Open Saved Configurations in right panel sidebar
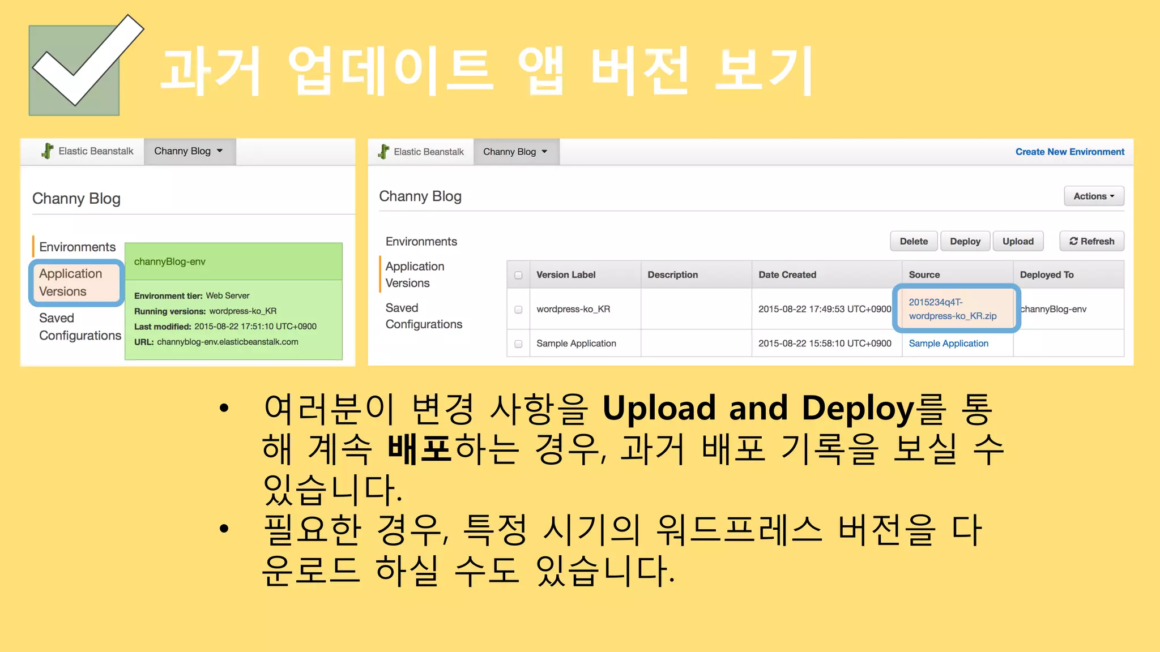This screenshot has width=1160, height=652. (423, 316)
